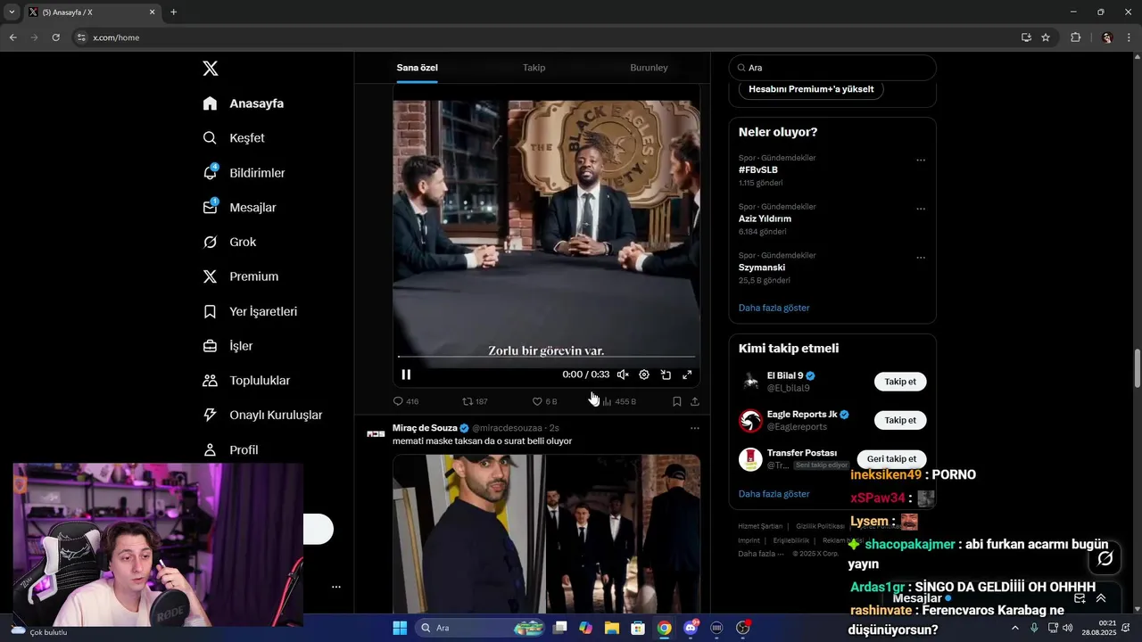
Task: Open Grok from the sidebar
Action: 230,243
